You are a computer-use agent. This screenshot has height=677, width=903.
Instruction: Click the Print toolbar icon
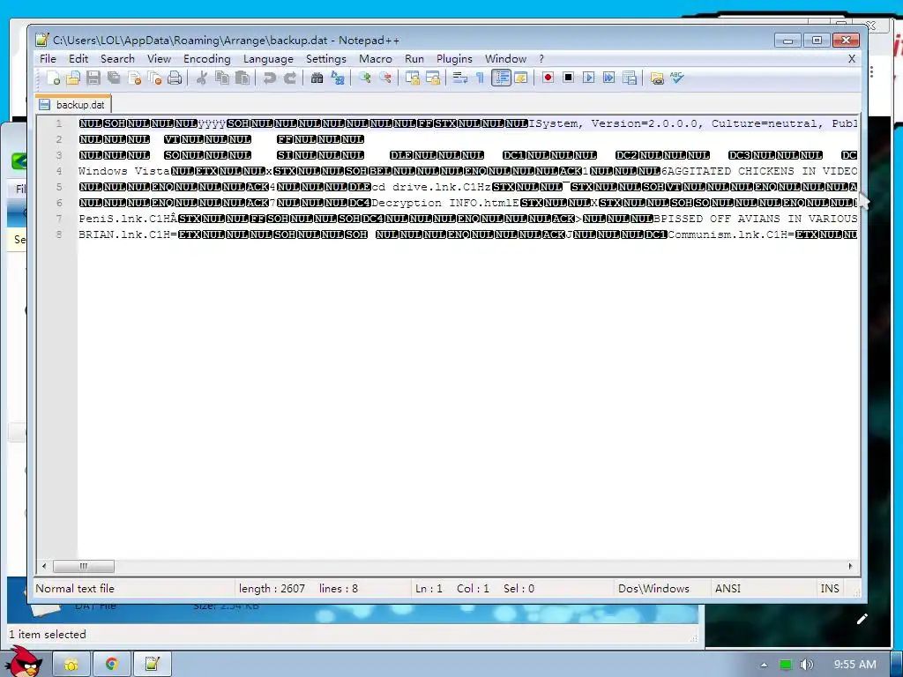click(x=175, y=78)
